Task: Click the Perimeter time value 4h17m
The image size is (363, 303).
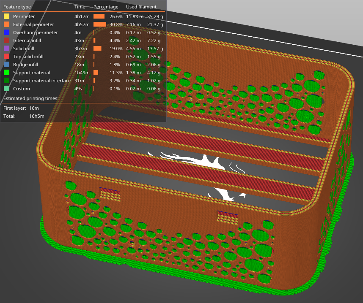Action: [81, 16]
